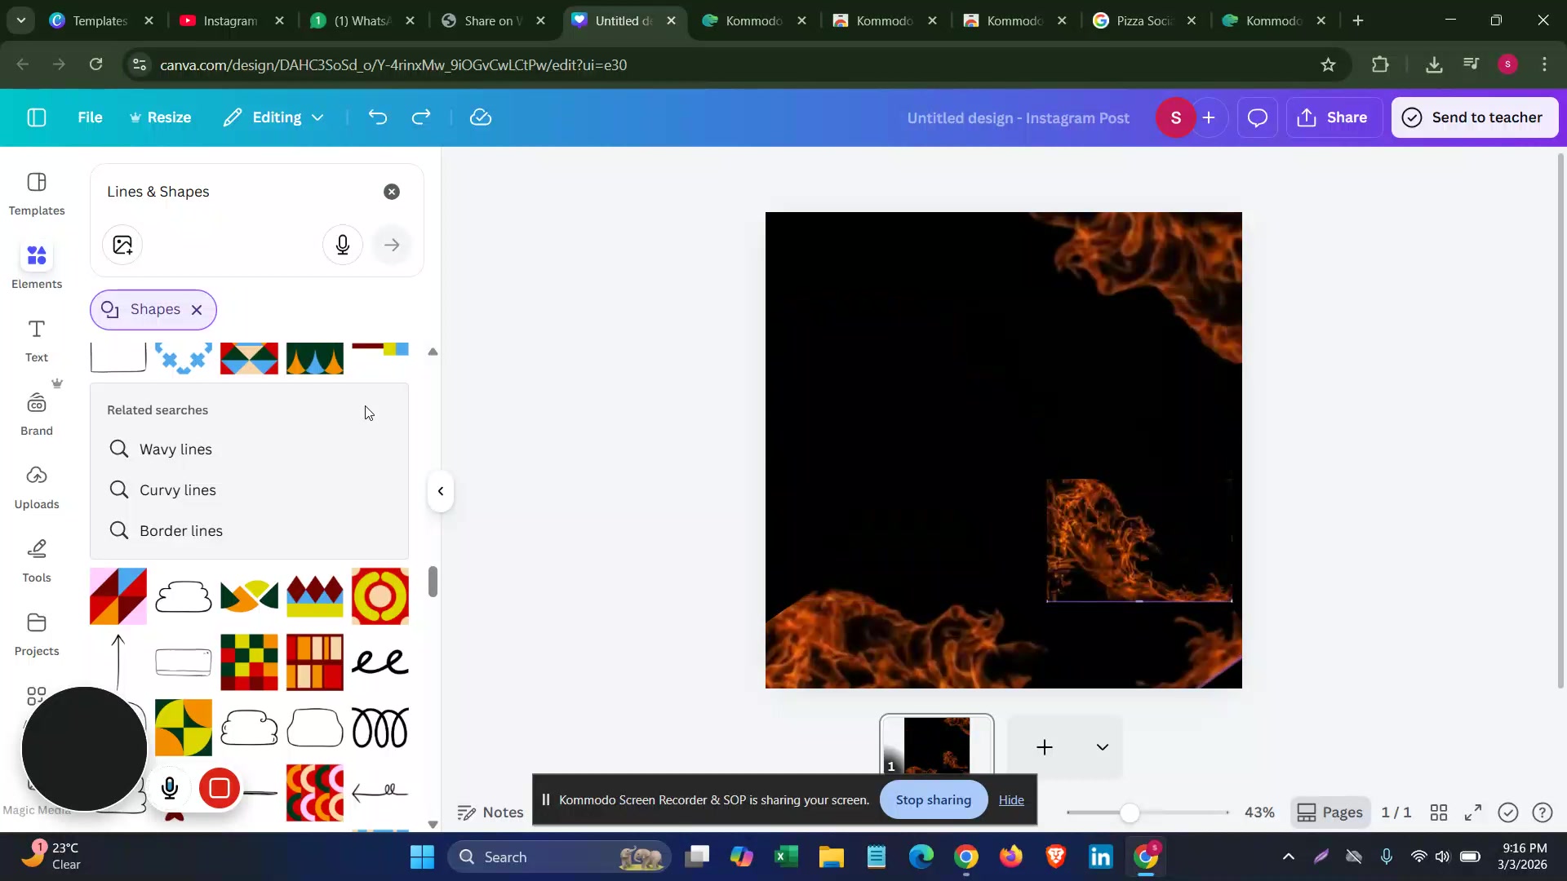This screenshot has width=1567, height=881.
Task: Toggle the side panel menu icon
Action: [x=37, y=117]
